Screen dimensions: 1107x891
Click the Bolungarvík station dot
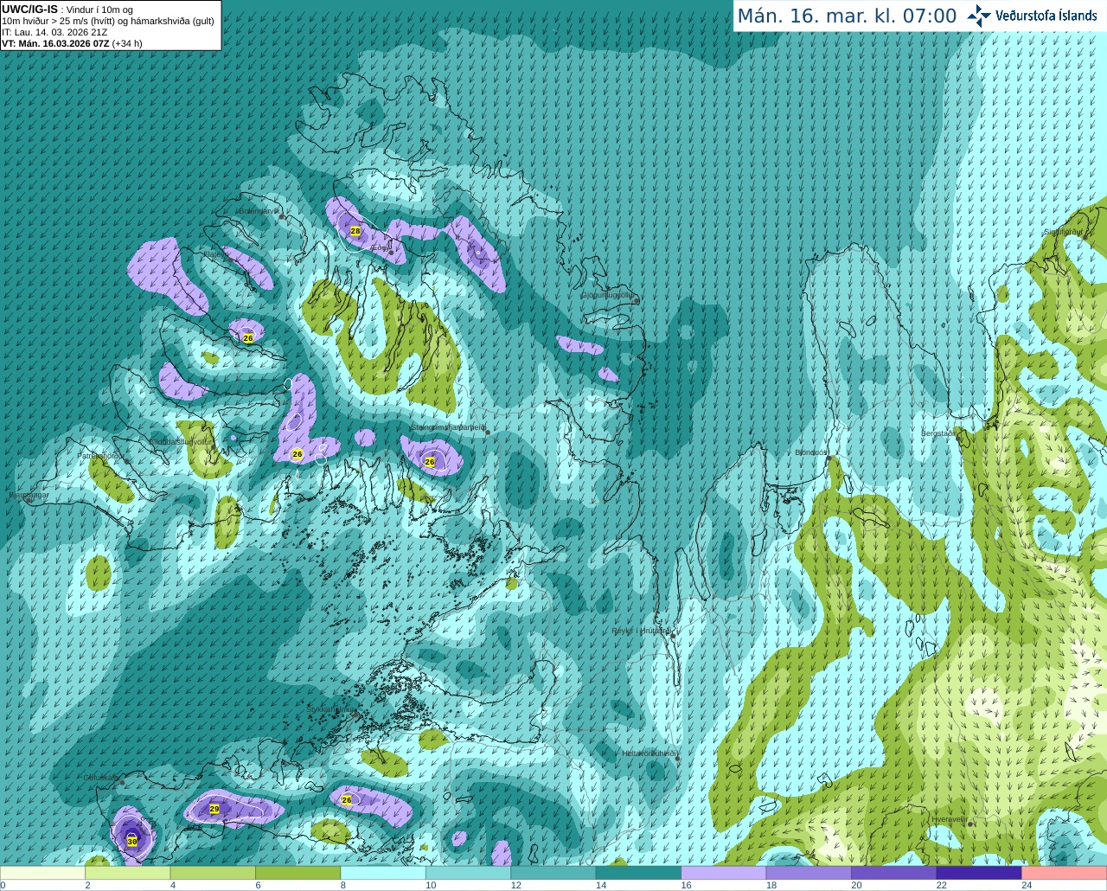tap(282, 217)
